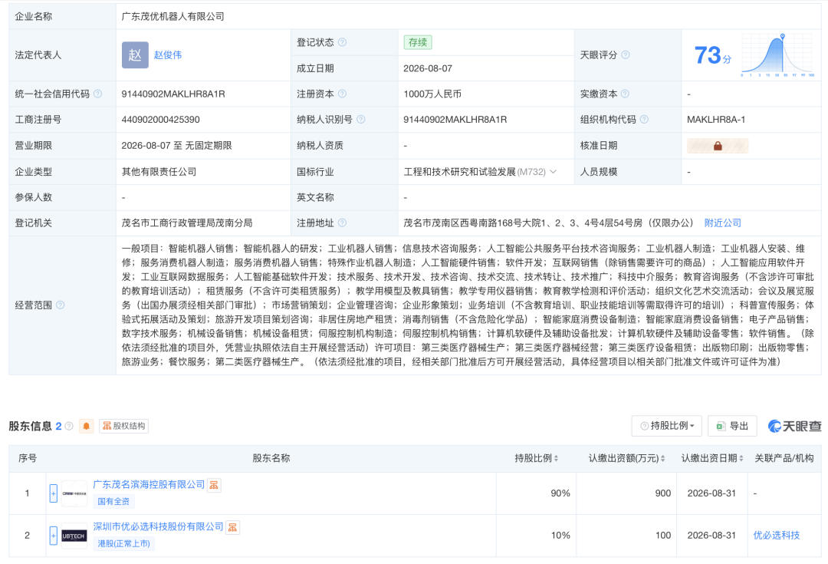The width and height of the screenshot is (828, 564).
Task: Click the help icon next to 统一社会信用代码
Action: click(97, 94)
